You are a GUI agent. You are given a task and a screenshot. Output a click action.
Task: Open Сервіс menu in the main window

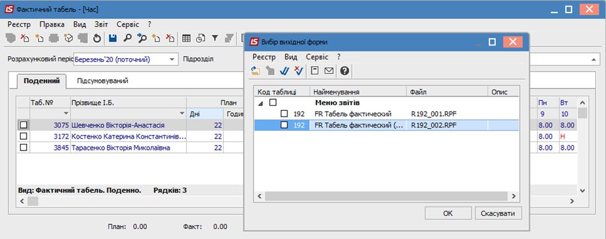point(128,24)
